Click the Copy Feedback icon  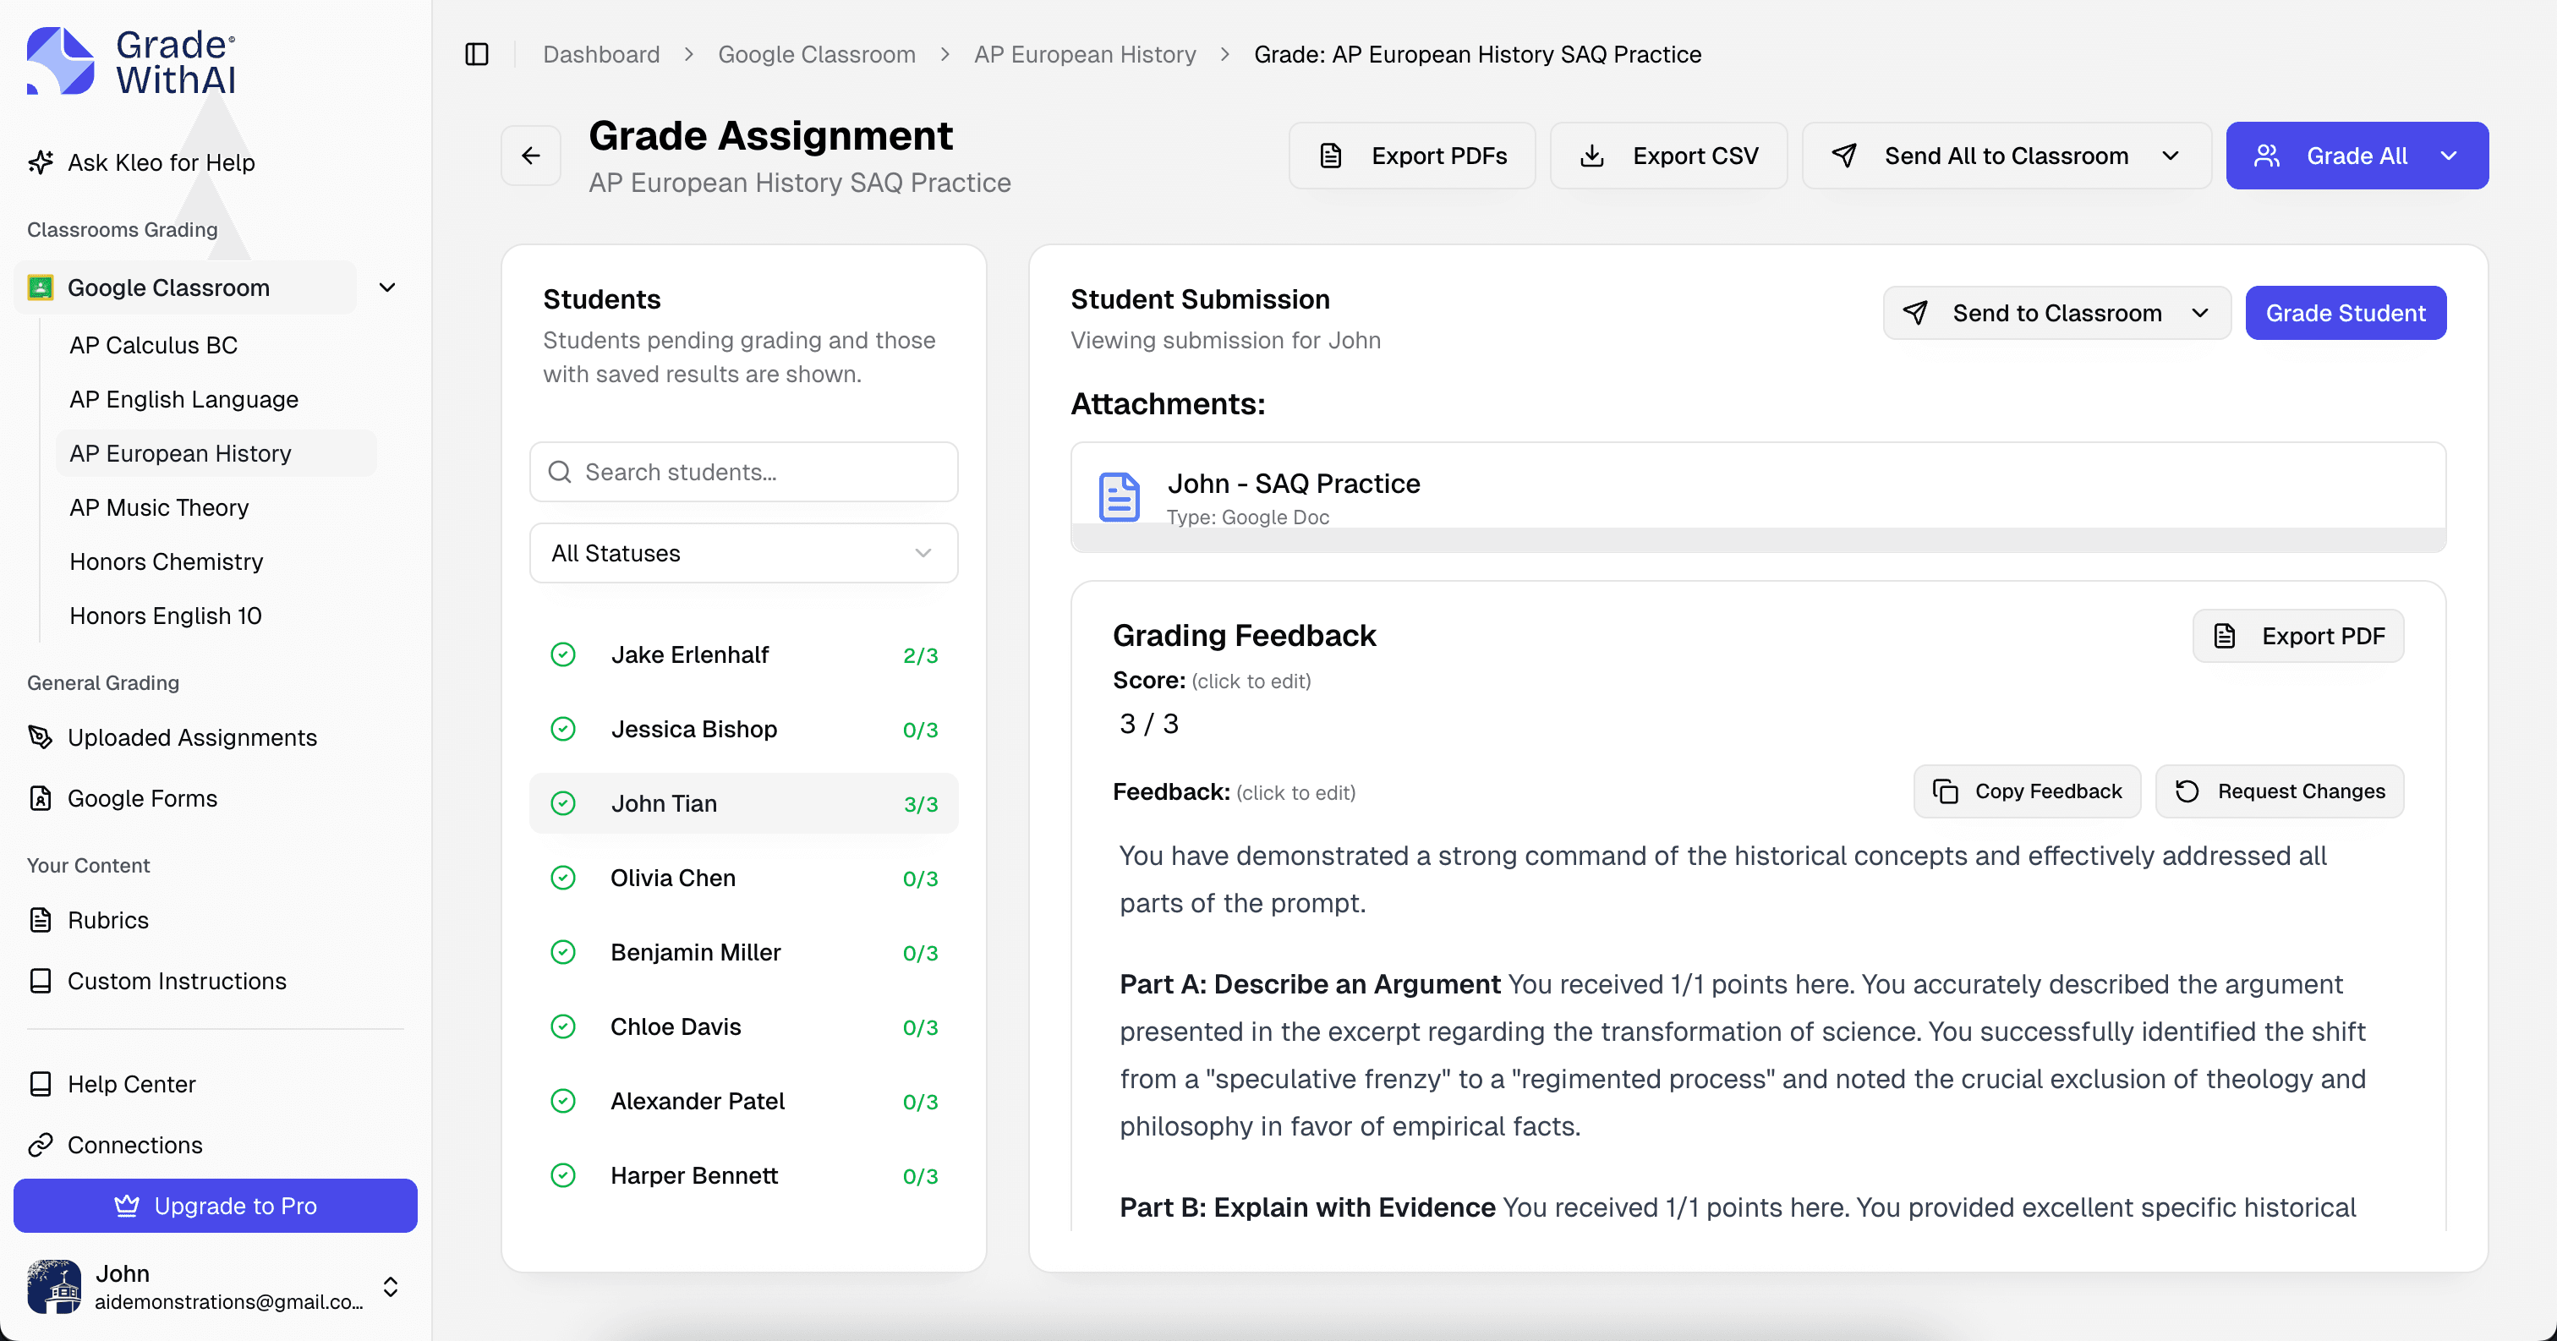pos(1946,791)
